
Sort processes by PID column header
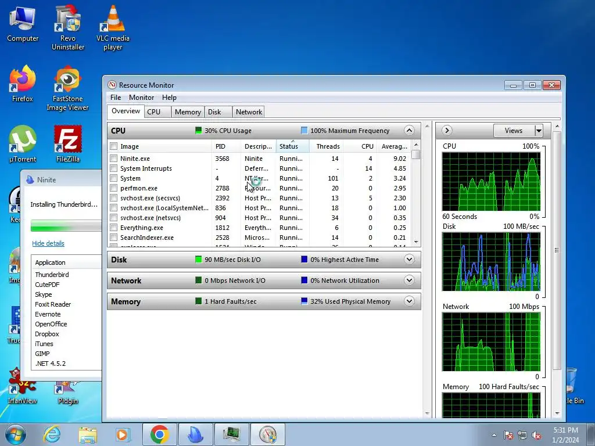226,146
